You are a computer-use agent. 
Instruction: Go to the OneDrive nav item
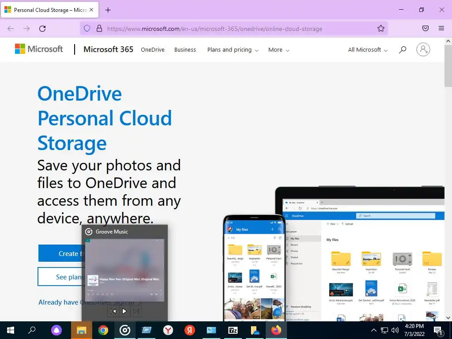pyautogui.click(x=153, y=49)
